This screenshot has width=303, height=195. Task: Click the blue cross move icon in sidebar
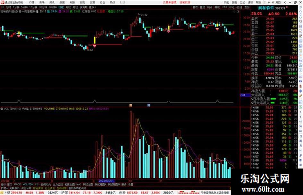[300, 91]
